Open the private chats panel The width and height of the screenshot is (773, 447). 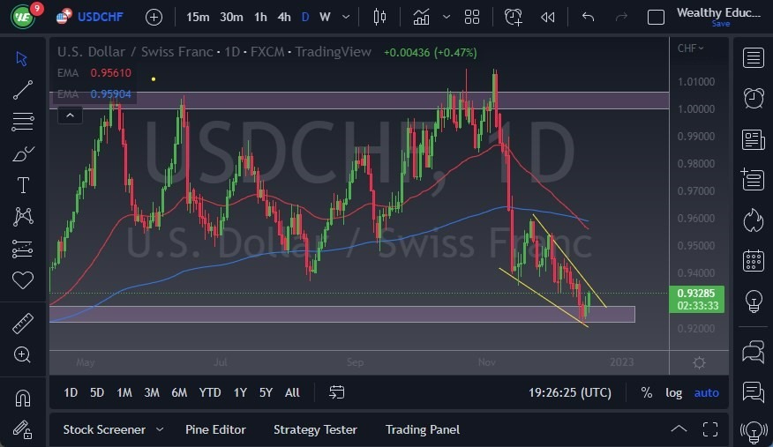754,391
